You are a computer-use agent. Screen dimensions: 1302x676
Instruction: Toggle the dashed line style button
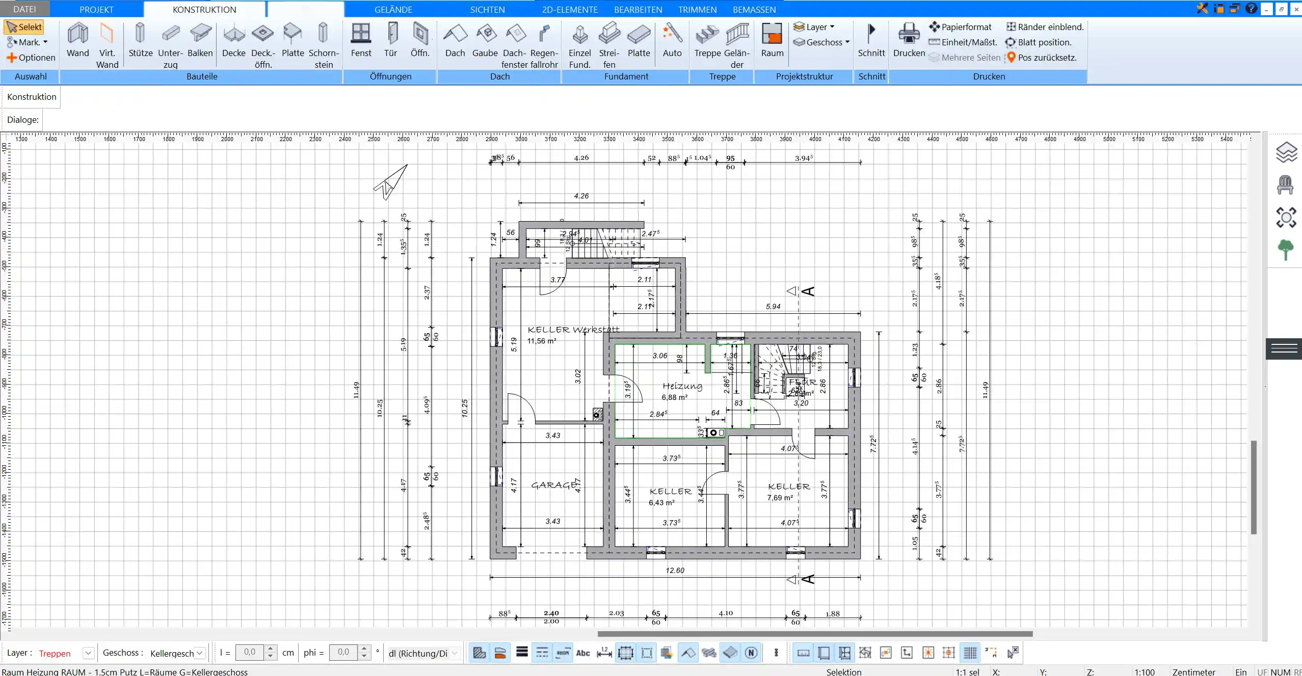(542, 653)
